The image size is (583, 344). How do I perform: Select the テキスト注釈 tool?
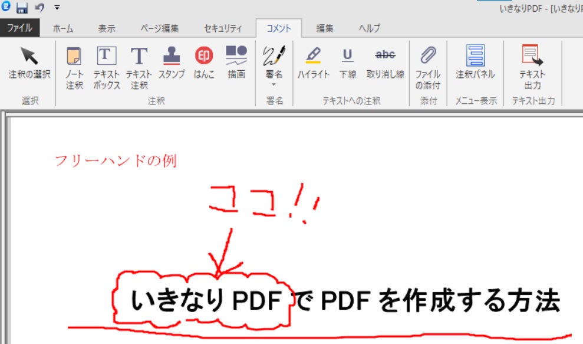click(x=139, y=67)
